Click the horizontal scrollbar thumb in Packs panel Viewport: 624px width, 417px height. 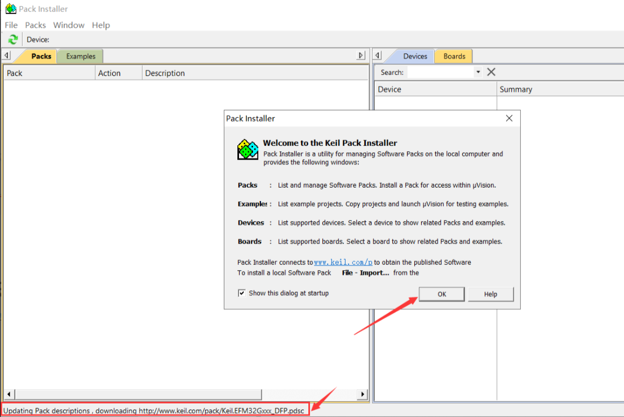coord(138,394)
